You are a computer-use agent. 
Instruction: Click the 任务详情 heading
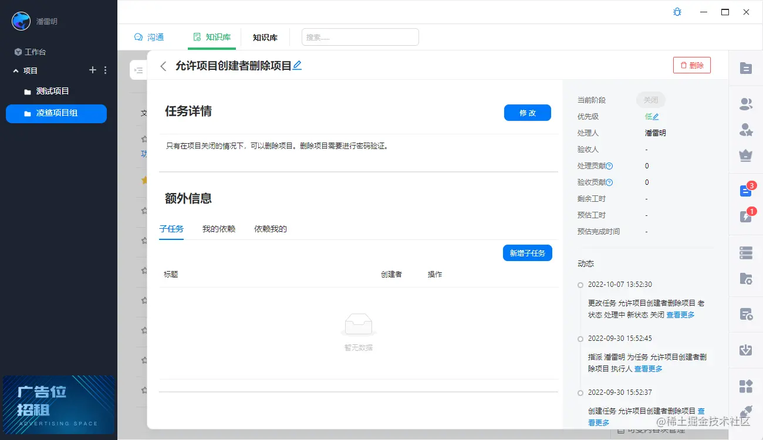pos(188,111)
